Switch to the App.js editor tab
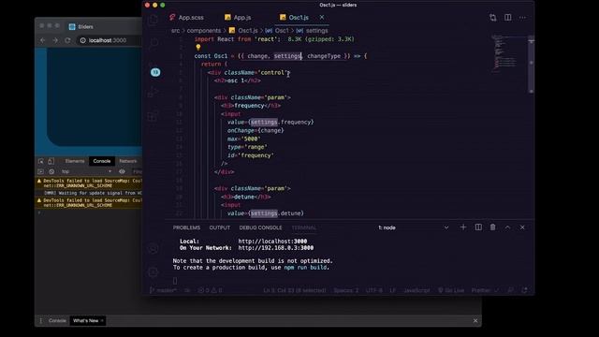This screenshot has height=337, width=599. tap(238, 18)
